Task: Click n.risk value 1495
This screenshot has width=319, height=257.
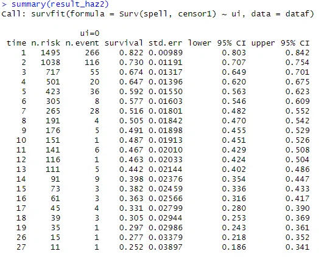Action: coord(51,53)
